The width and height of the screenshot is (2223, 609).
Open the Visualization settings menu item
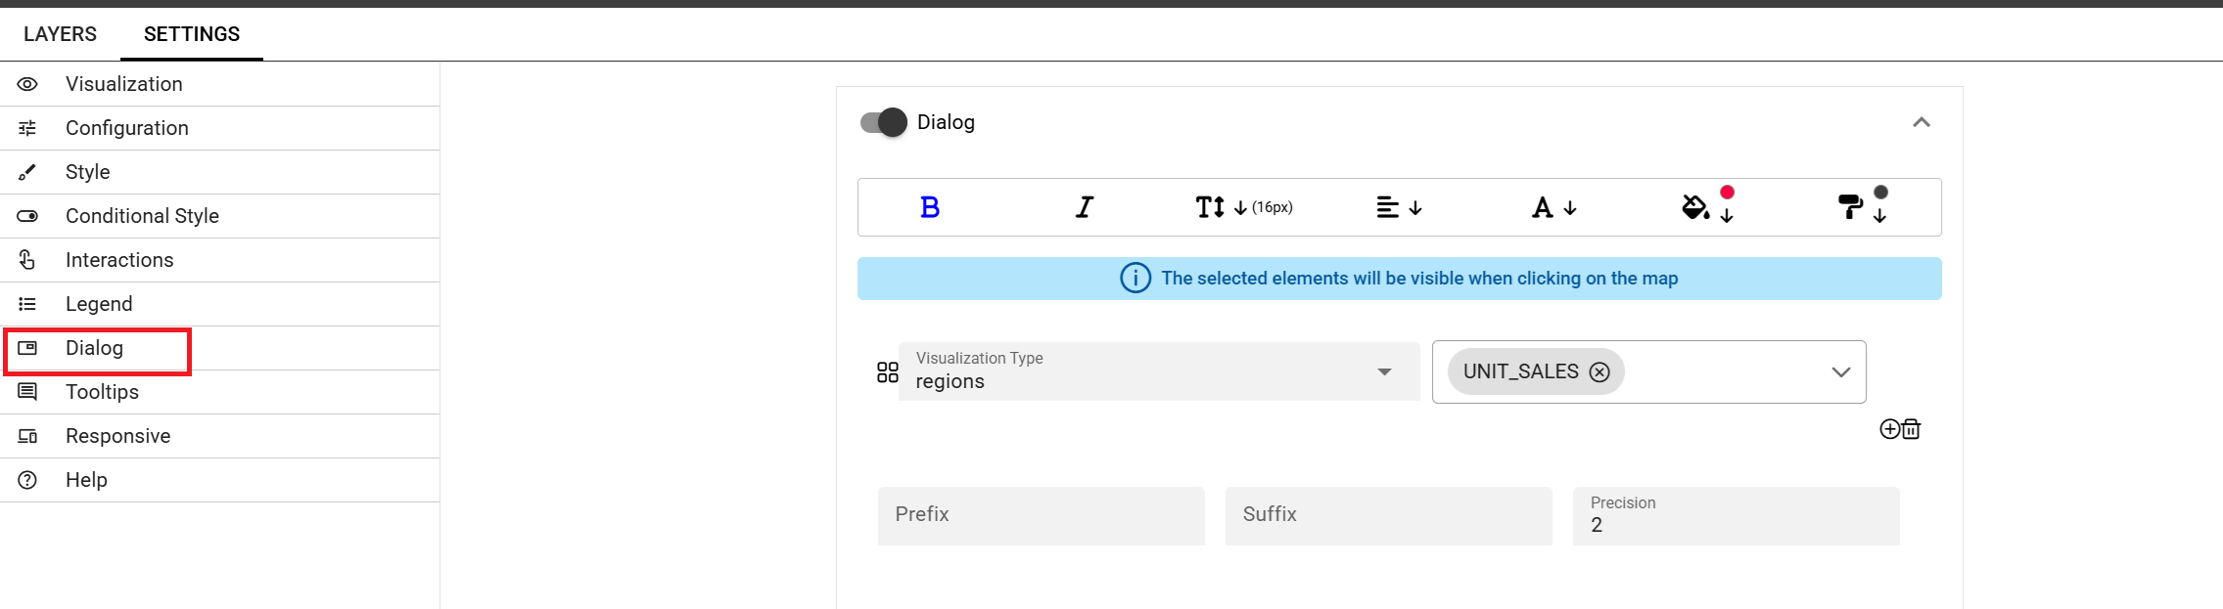coord(219,84)
